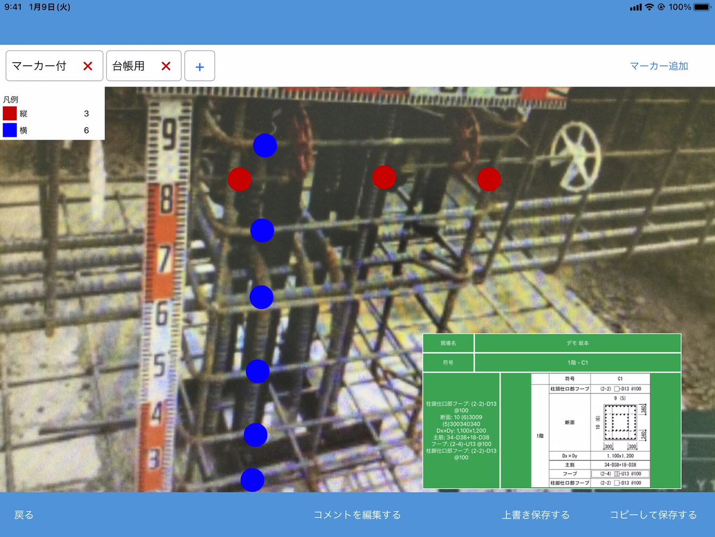Tap the 横 legend label

(x=23, y=130)
